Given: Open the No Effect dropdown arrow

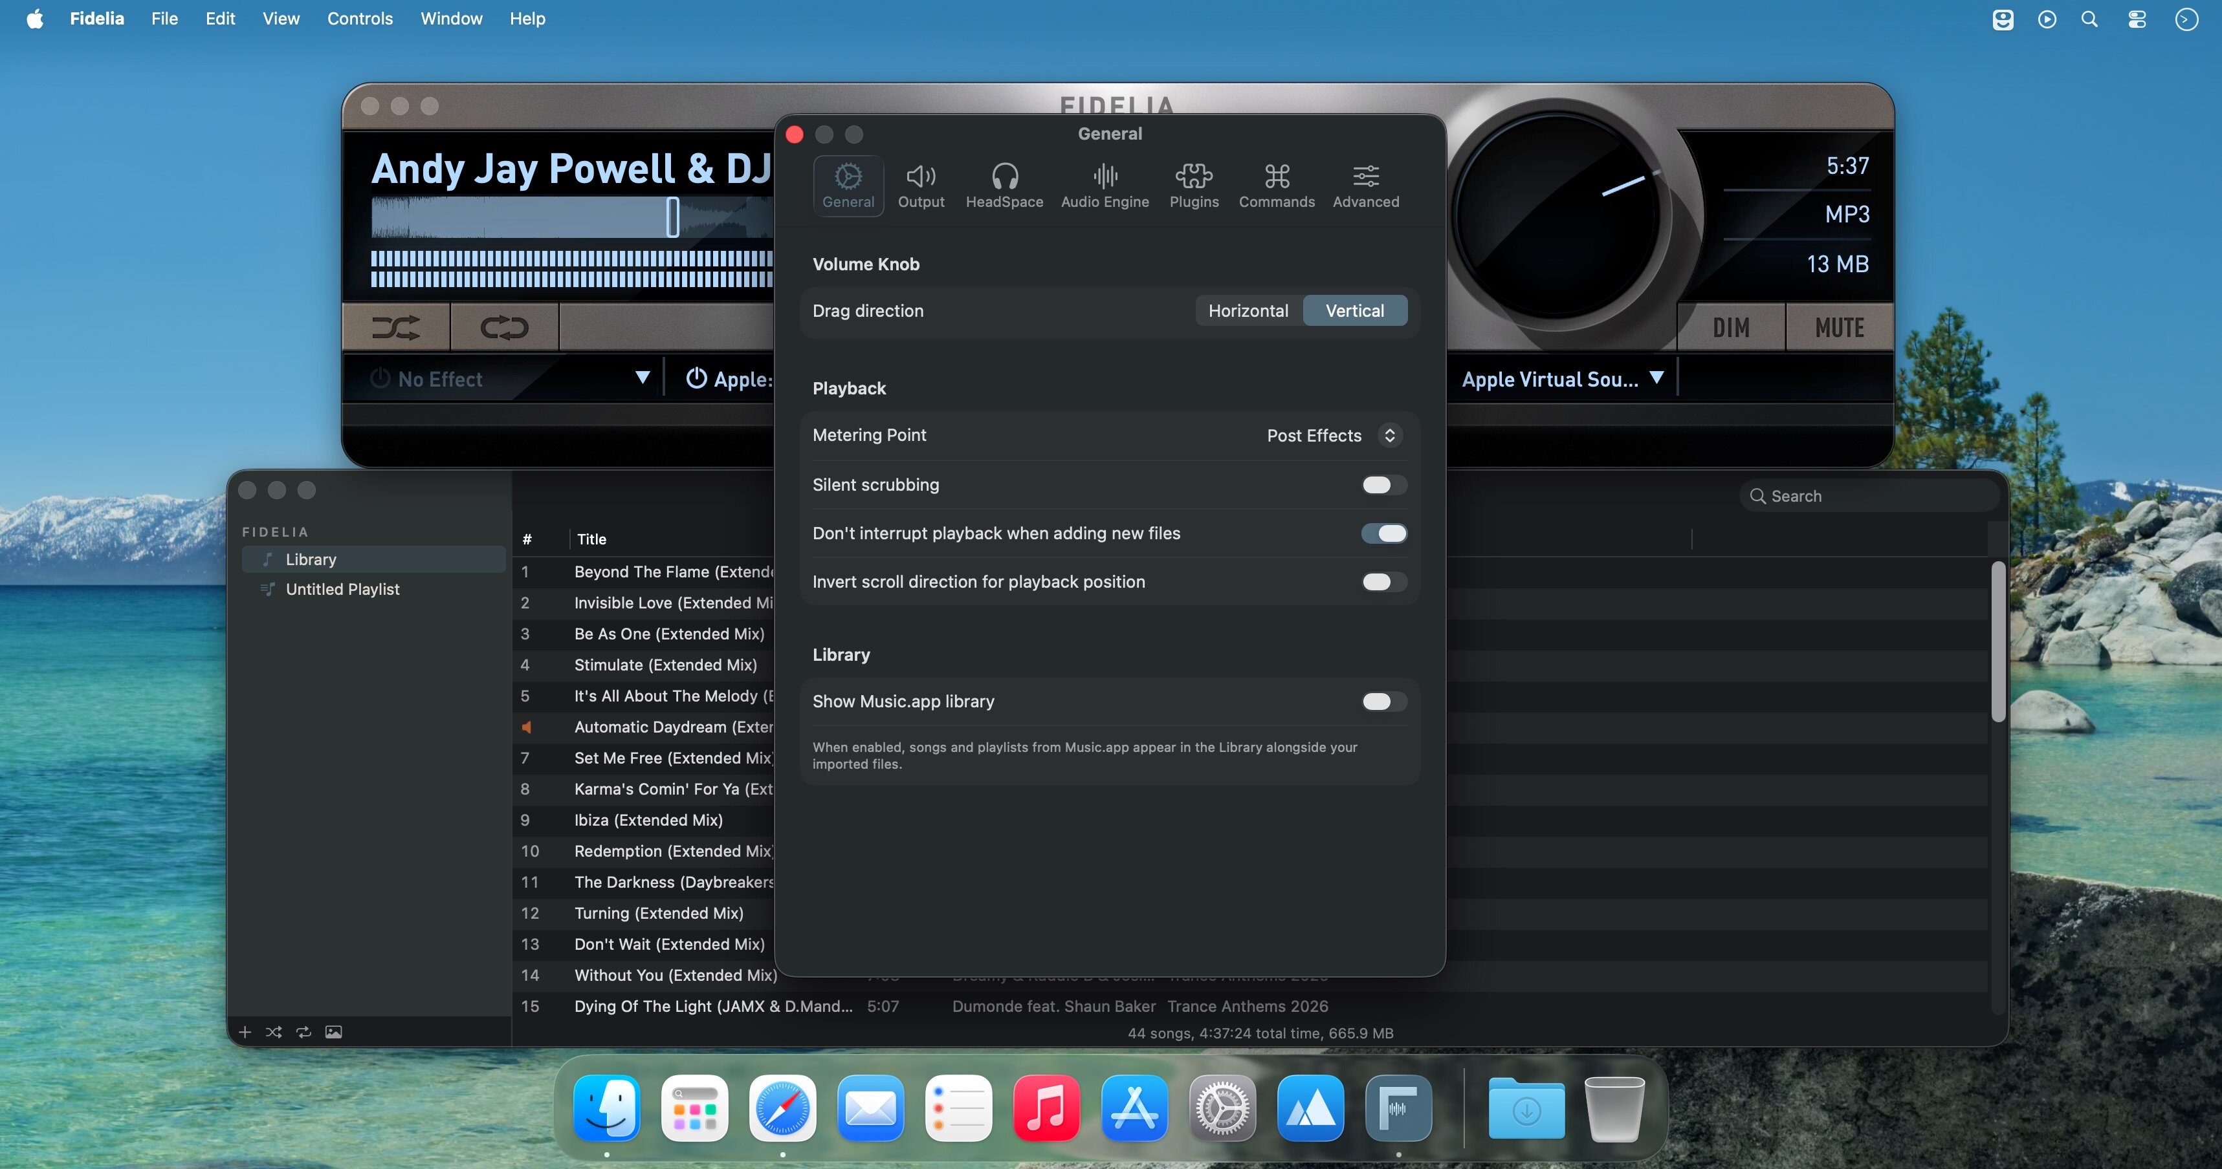Looking at the screenshot, I should (x=642, y=378).
